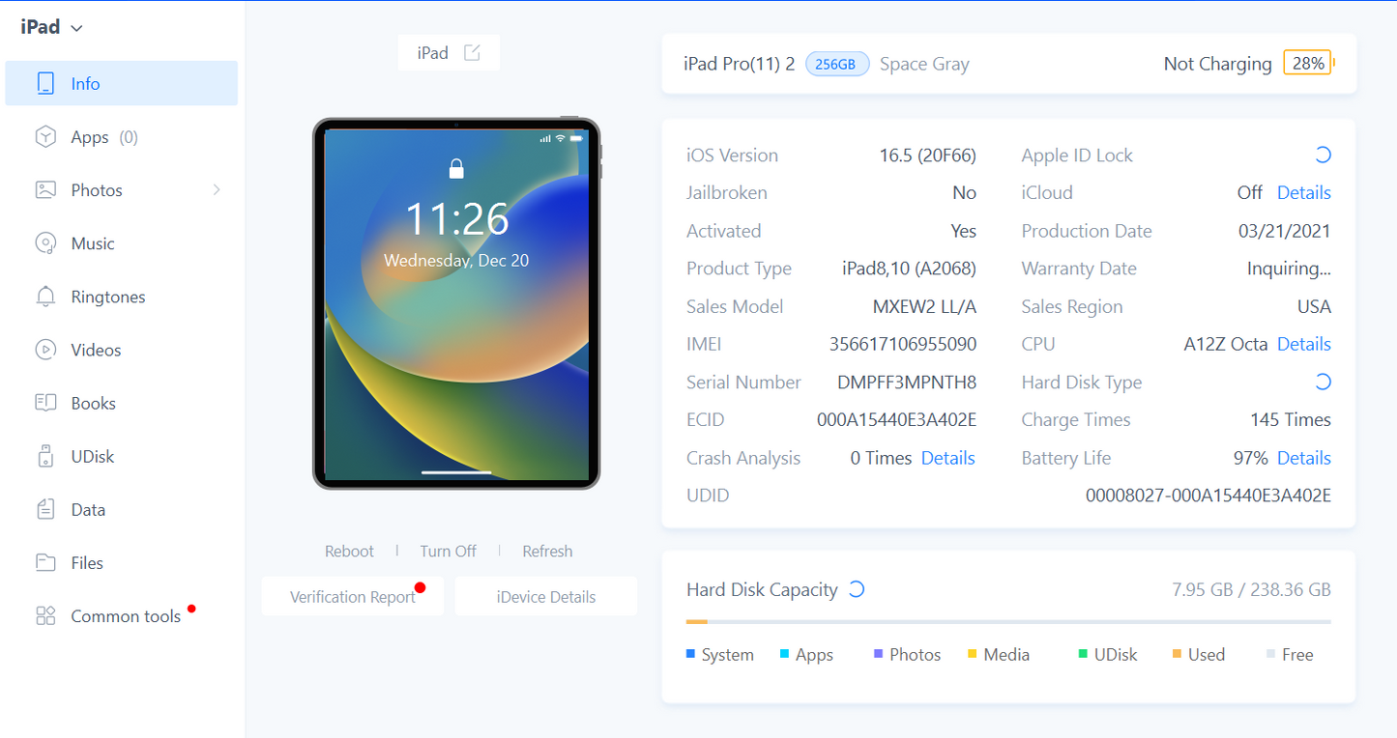Click the Ringtones bell icon
Viewport: 1397px width, 738px height.
[45, 297]
